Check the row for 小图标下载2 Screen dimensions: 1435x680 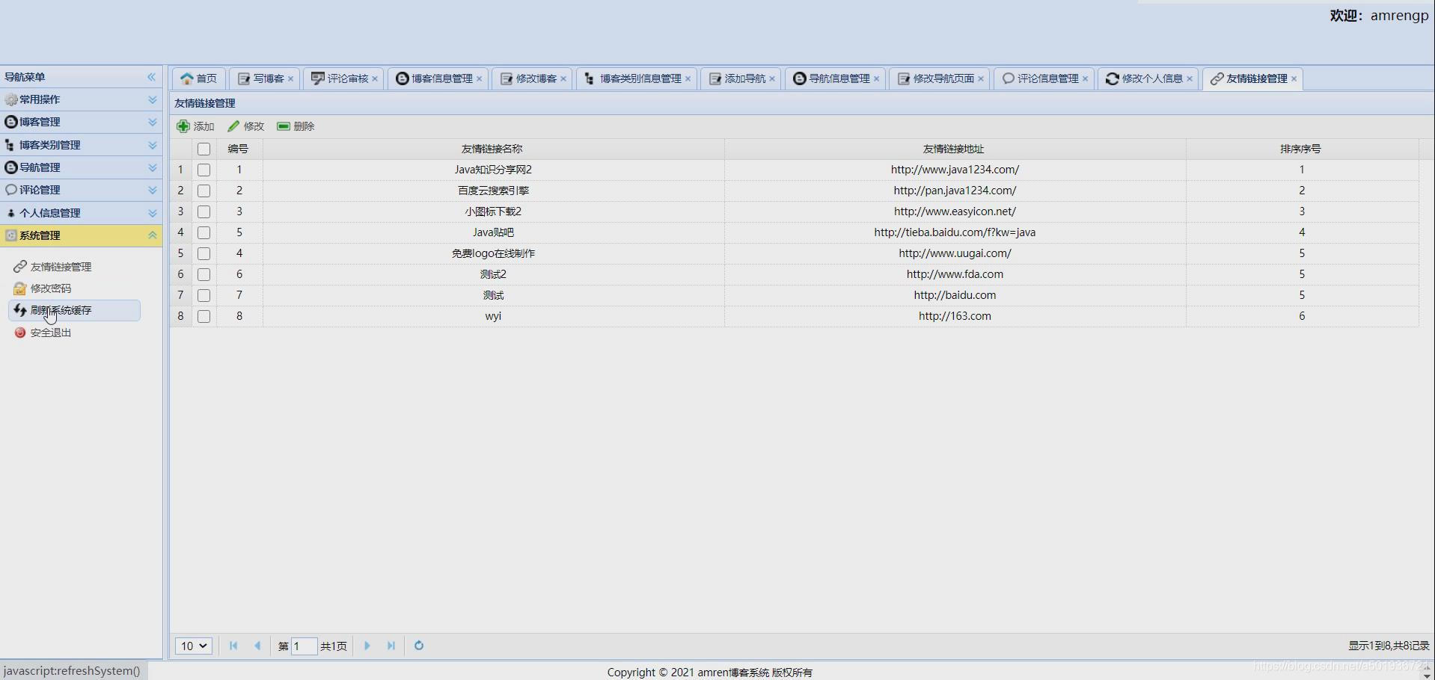[x=204, y=212]
